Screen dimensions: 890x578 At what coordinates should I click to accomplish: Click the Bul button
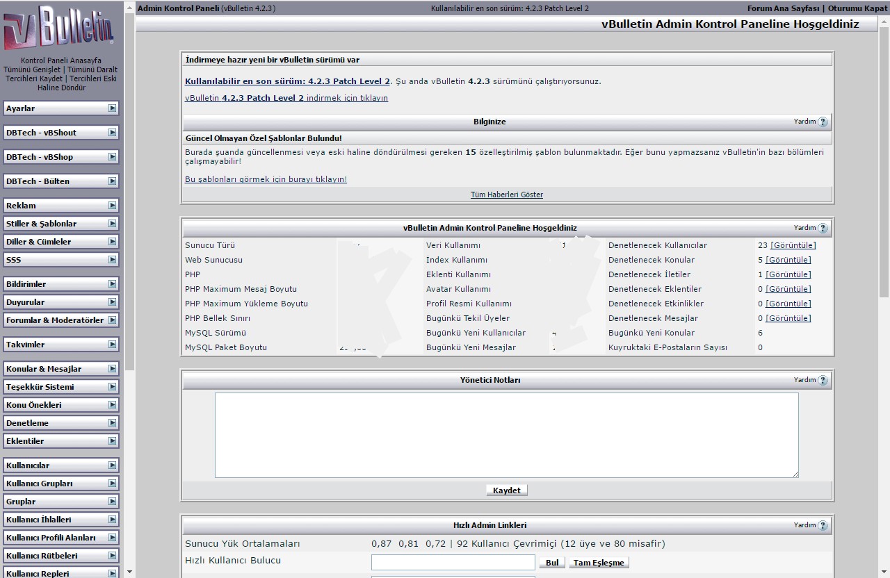[x=552, y=563]
